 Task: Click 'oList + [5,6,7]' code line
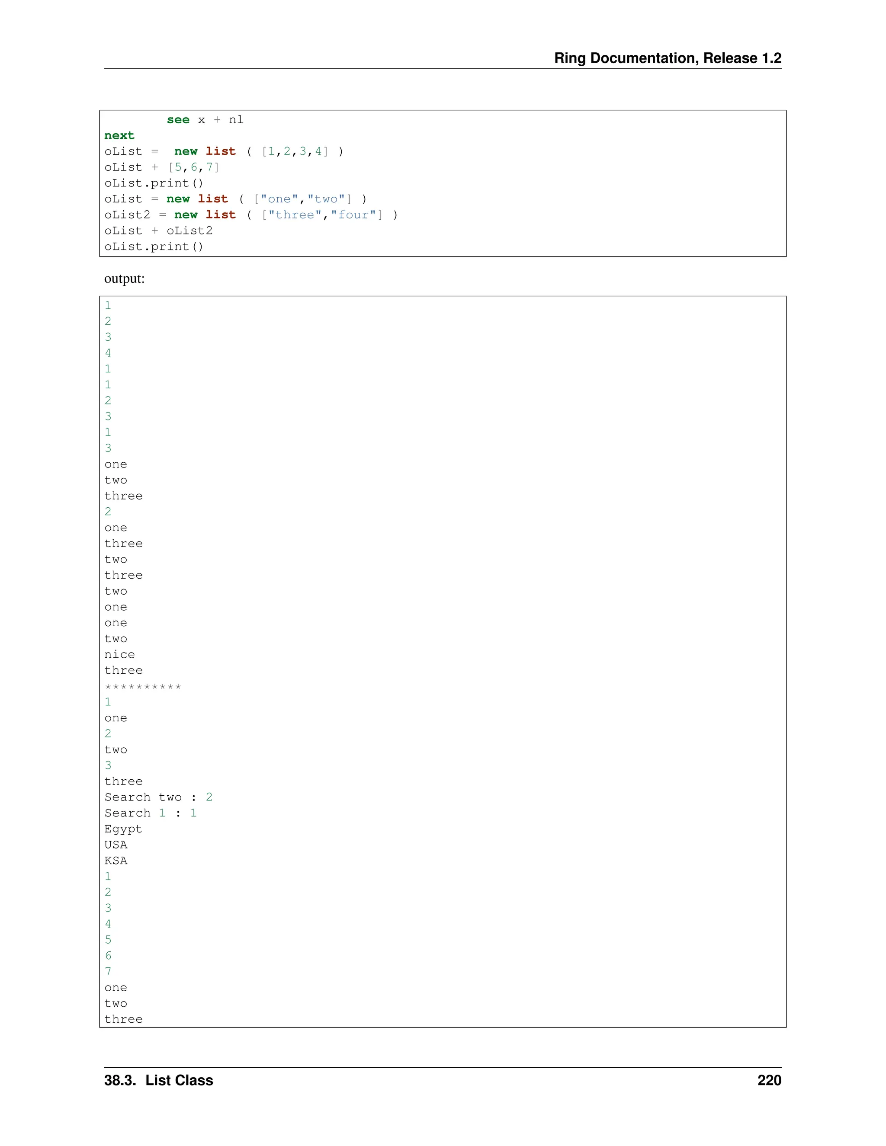(162, 167)
